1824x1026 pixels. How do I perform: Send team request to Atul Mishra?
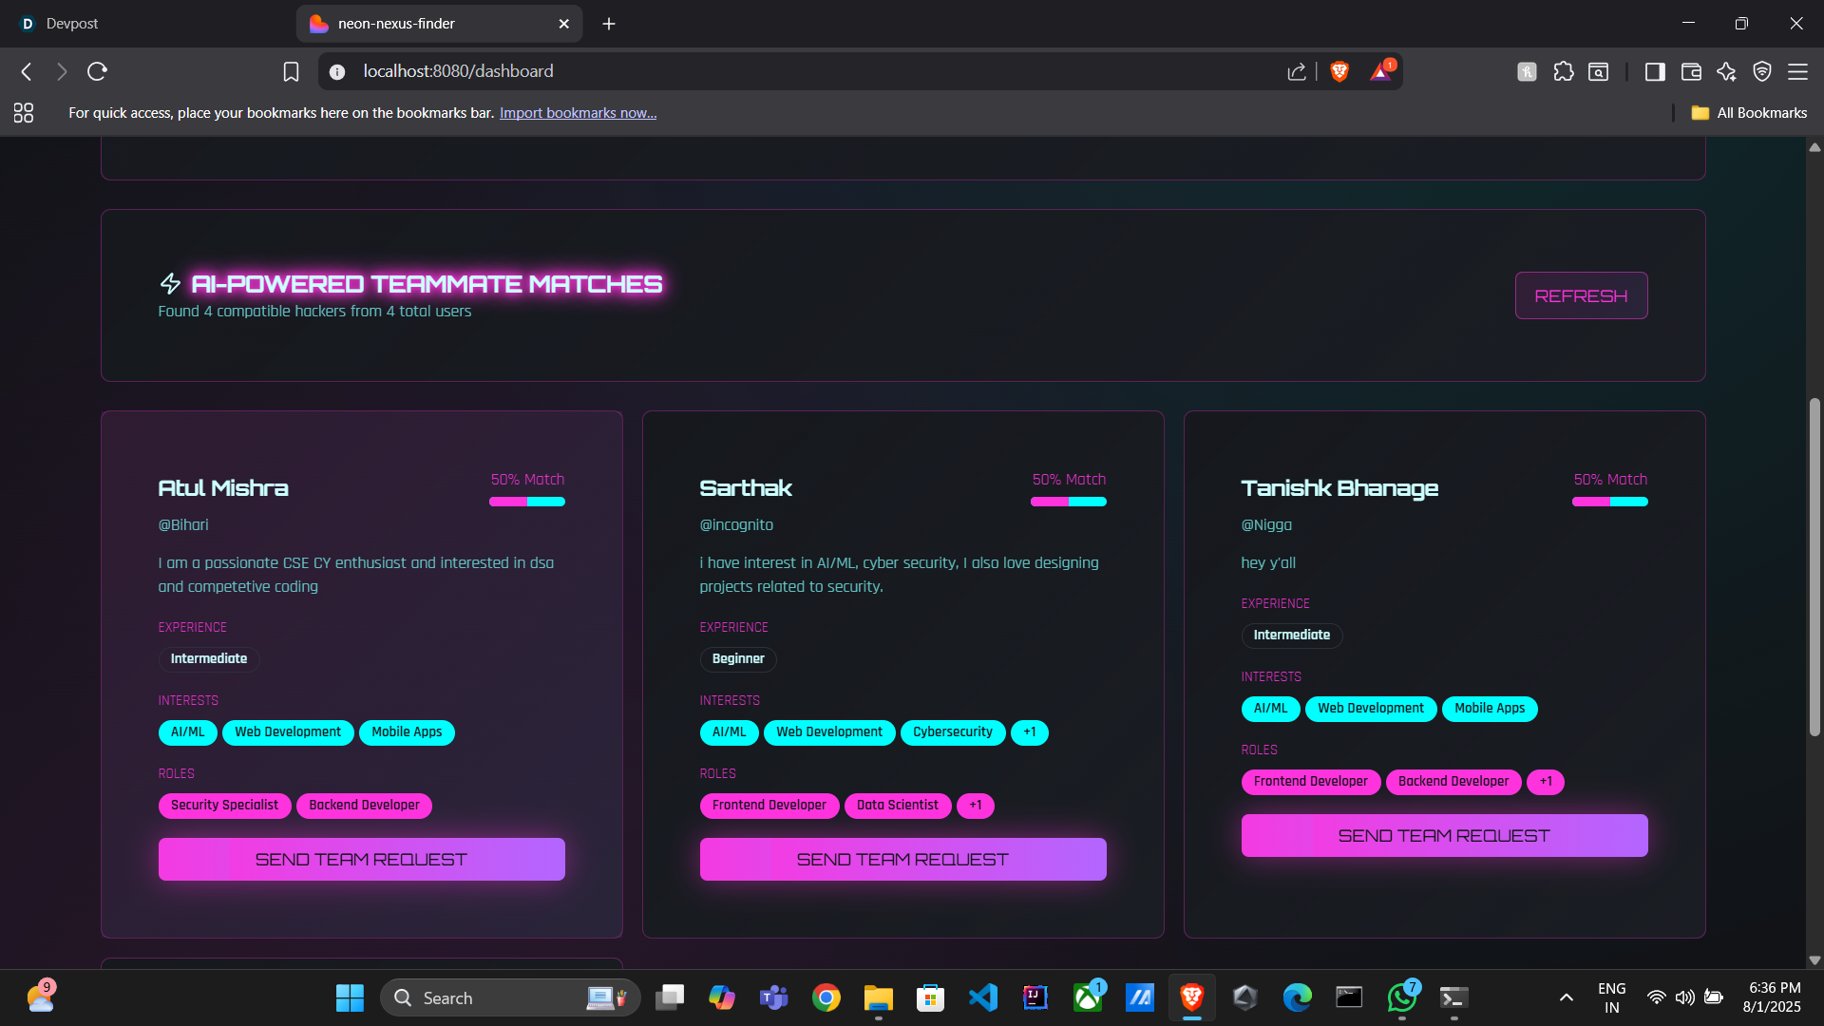361,860
